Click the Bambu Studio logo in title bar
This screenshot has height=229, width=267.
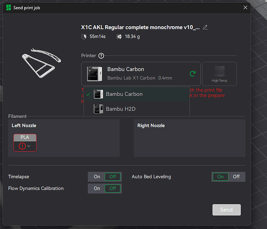(9, 8)
